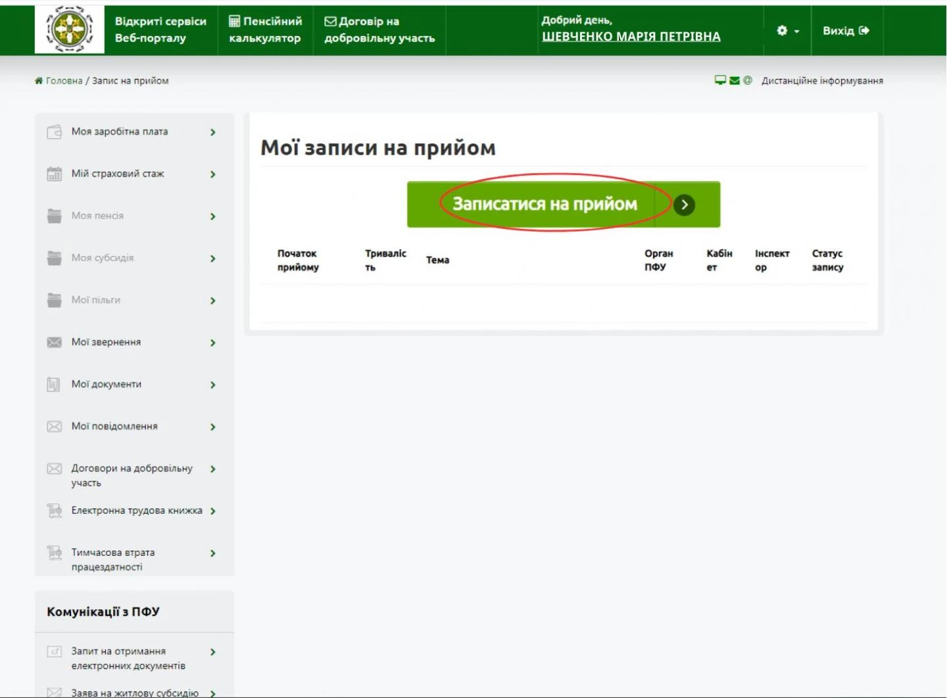
Task: Expand "Тимчасова втрата працездатності" via its chevron
Action: (212, 553)
